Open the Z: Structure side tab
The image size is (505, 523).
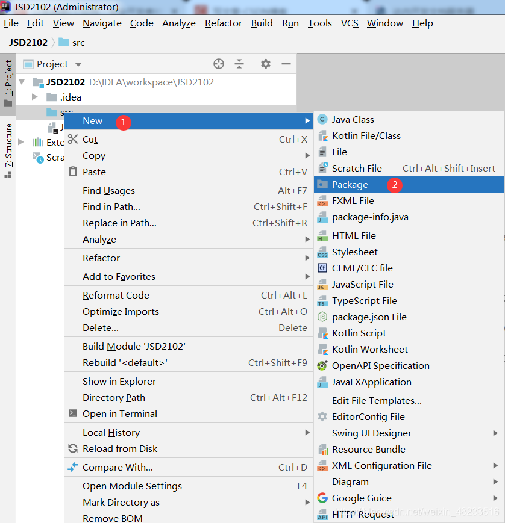8,151
